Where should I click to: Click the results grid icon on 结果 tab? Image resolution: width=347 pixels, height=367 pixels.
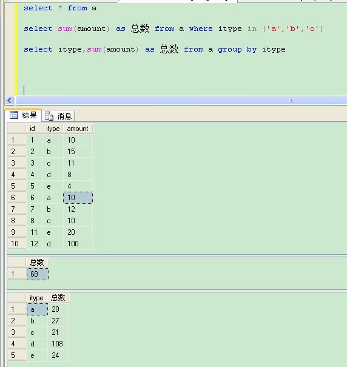point(13,115)
